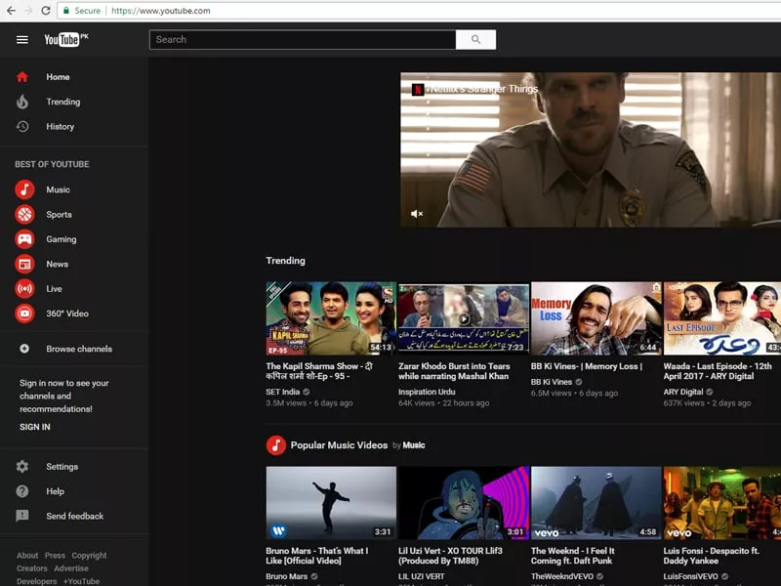Open Zarar Khodo Burst into Tears thumbnail
Viewport: 781px width, 586px height.
coord(463,318)
